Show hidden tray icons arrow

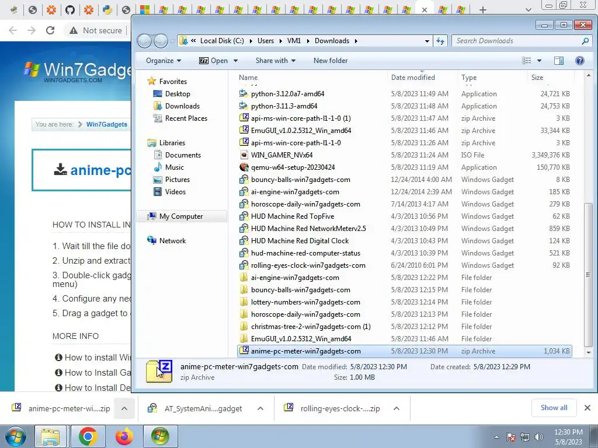tap(496, 437)
